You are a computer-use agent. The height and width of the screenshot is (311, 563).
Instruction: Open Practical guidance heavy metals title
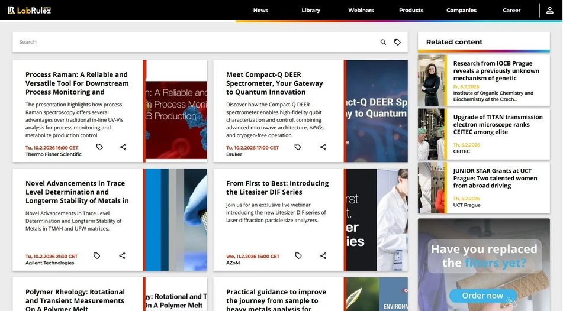276,300
